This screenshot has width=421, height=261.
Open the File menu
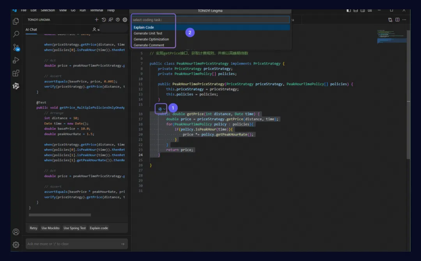click(x=24, y=10)
